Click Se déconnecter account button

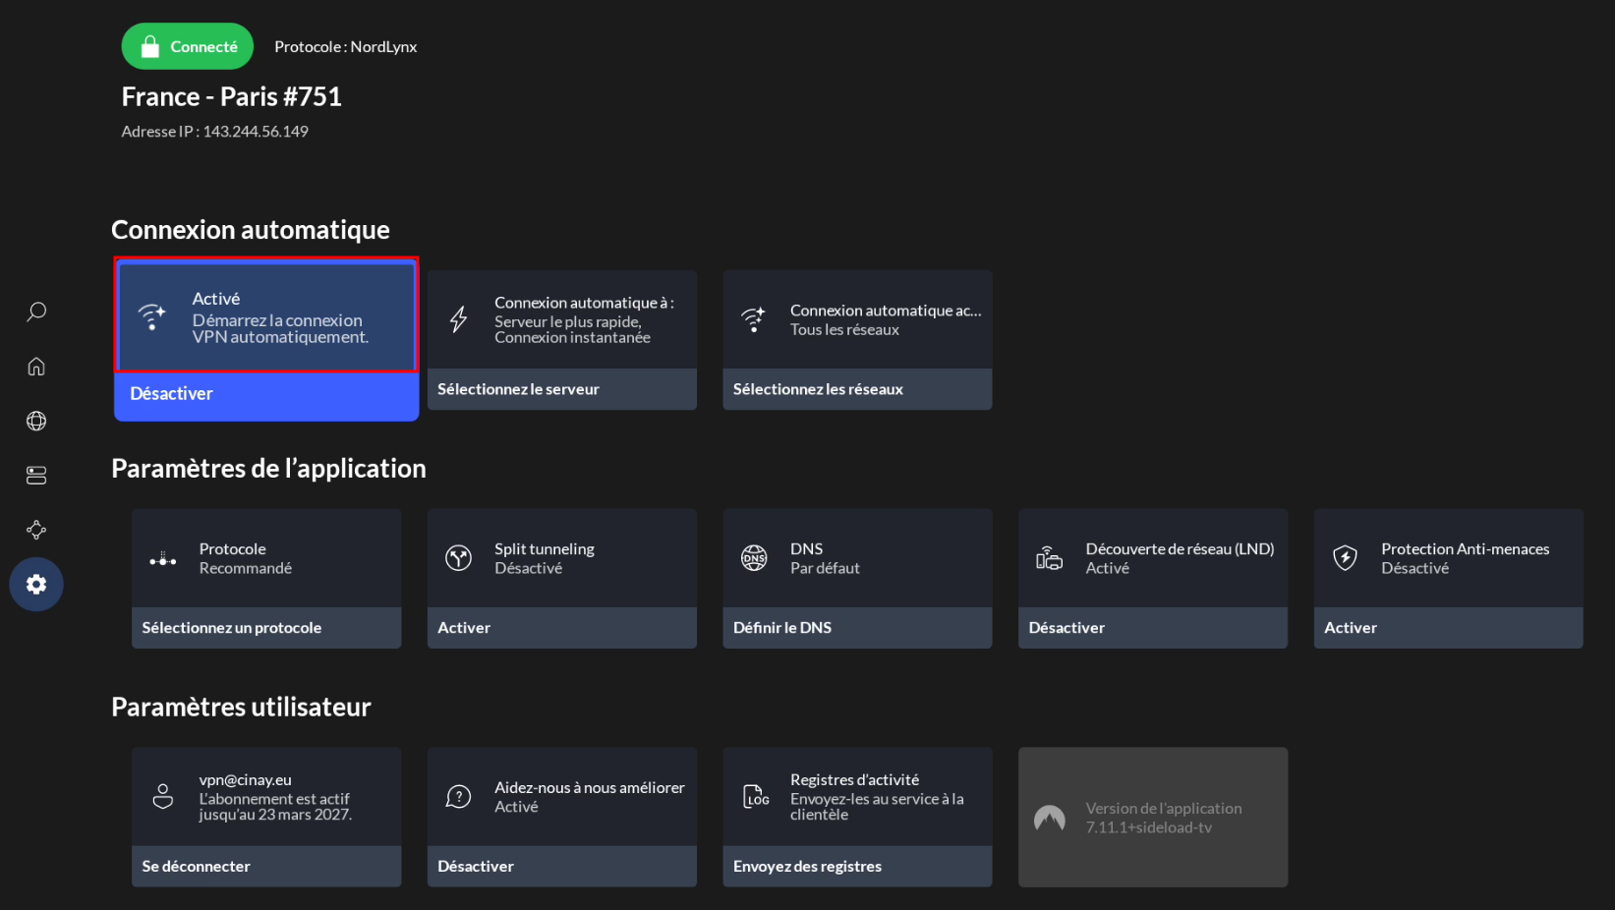click(x=266, y=867)
